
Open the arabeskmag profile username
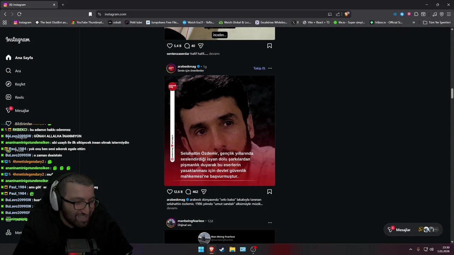click(x=187, y=66)
